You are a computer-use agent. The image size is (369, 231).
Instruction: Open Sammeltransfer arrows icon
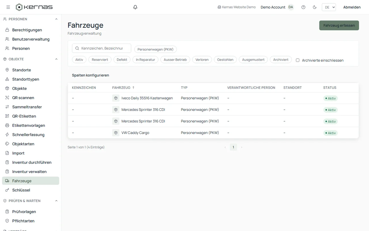7,107
